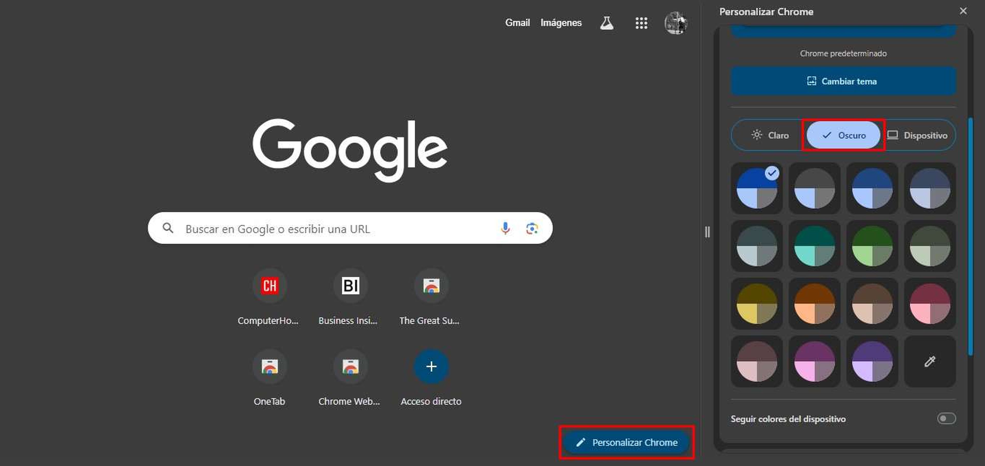Viewport: 985px width, 466px height.
Task: Click the side panel resize handle
Action: pos(707,232)
